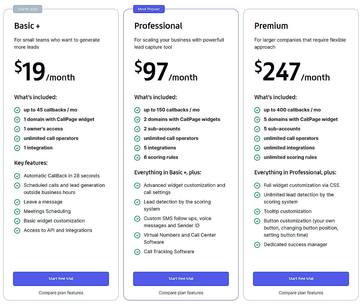
Task: Click the checkmark next to '6 scoring rules'
Action: point(137,157)
